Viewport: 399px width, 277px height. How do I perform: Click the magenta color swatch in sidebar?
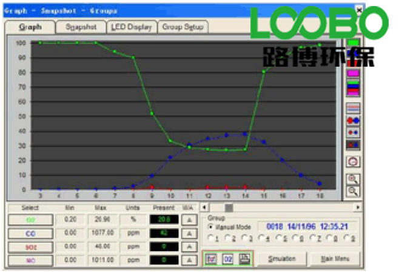352,73
